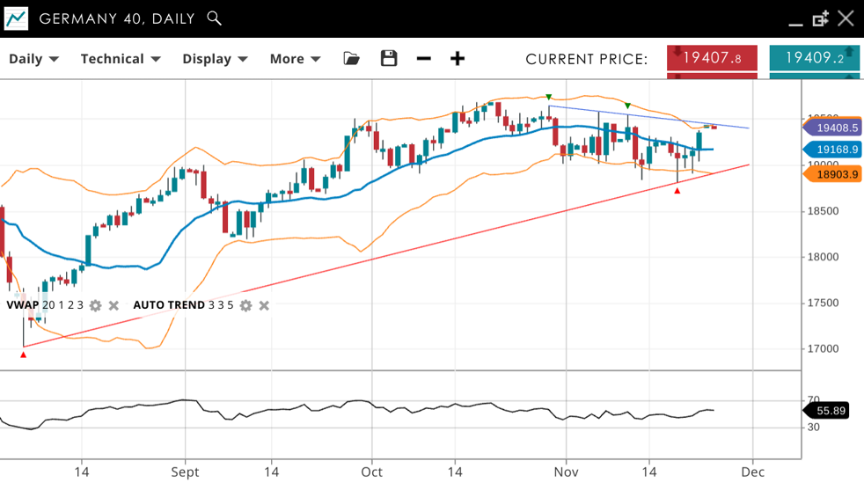Click the 55.89 oscillator value label
The width and height of the screenshot is (864, 490).
pyautogui.click(x=830, y=411)
